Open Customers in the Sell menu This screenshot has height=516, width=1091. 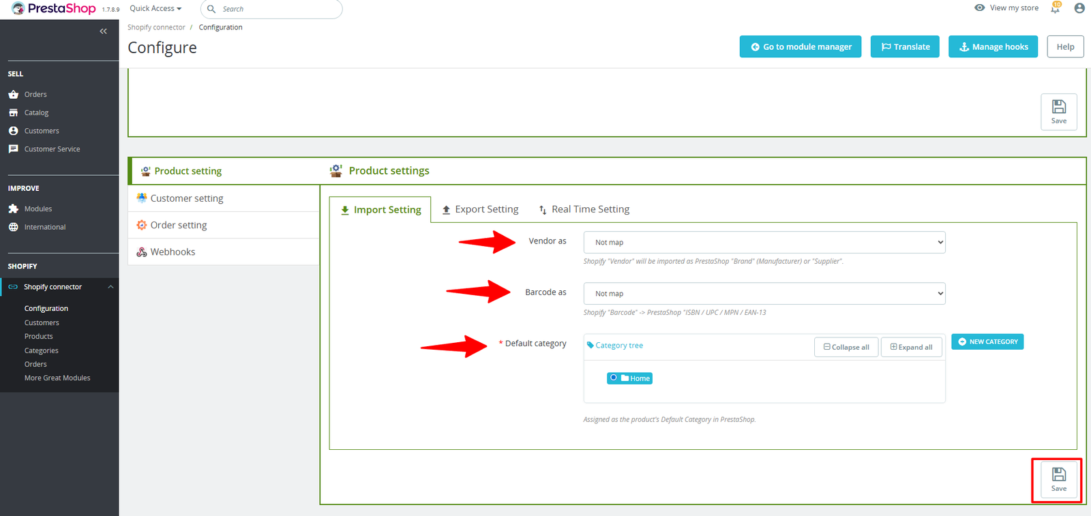coord(42,131)
